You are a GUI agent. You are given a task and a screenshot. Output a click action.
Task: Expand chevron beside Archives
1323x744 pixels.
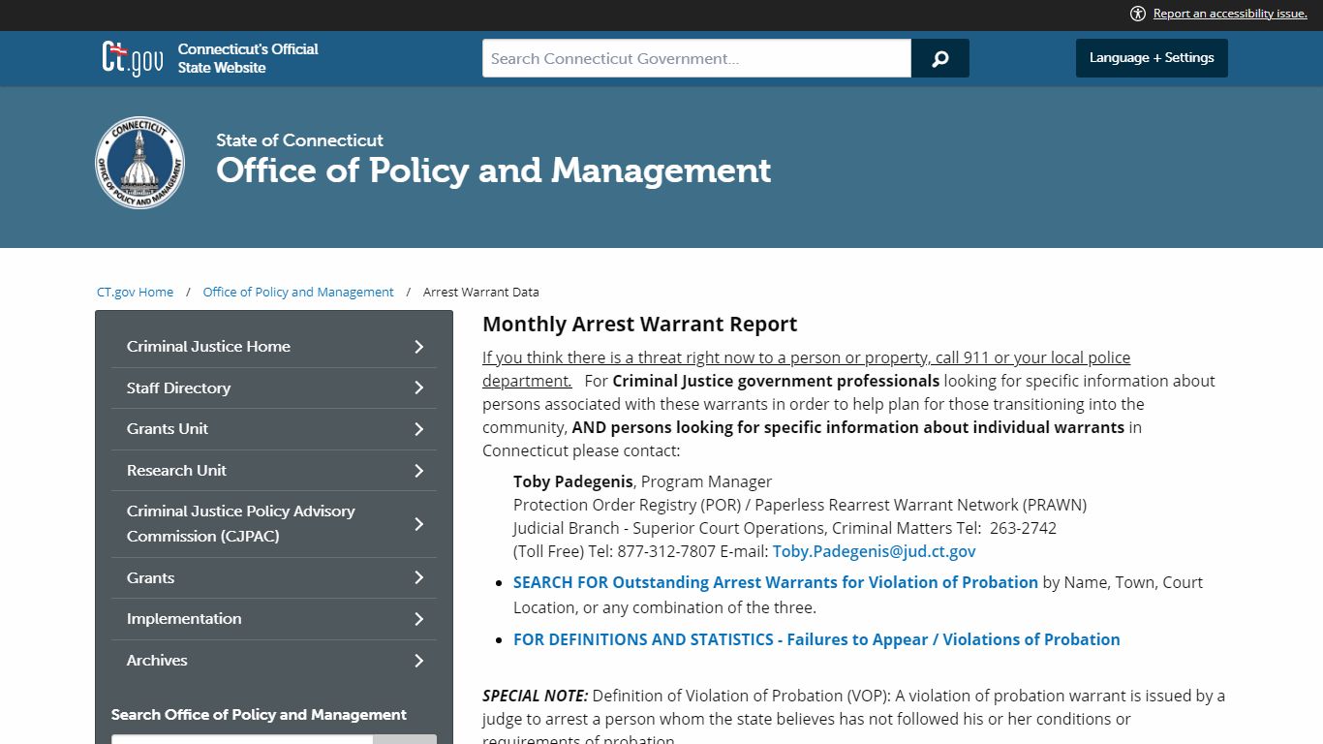[419, 661]
